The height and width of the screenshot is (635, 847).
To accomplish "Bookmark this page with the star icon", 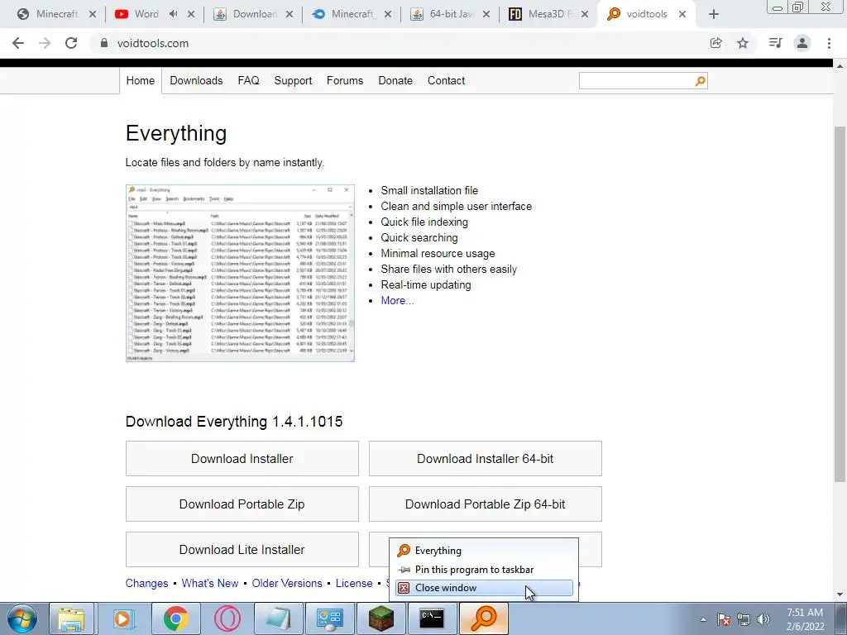I will pyautogui.click(x=743, y=43).
